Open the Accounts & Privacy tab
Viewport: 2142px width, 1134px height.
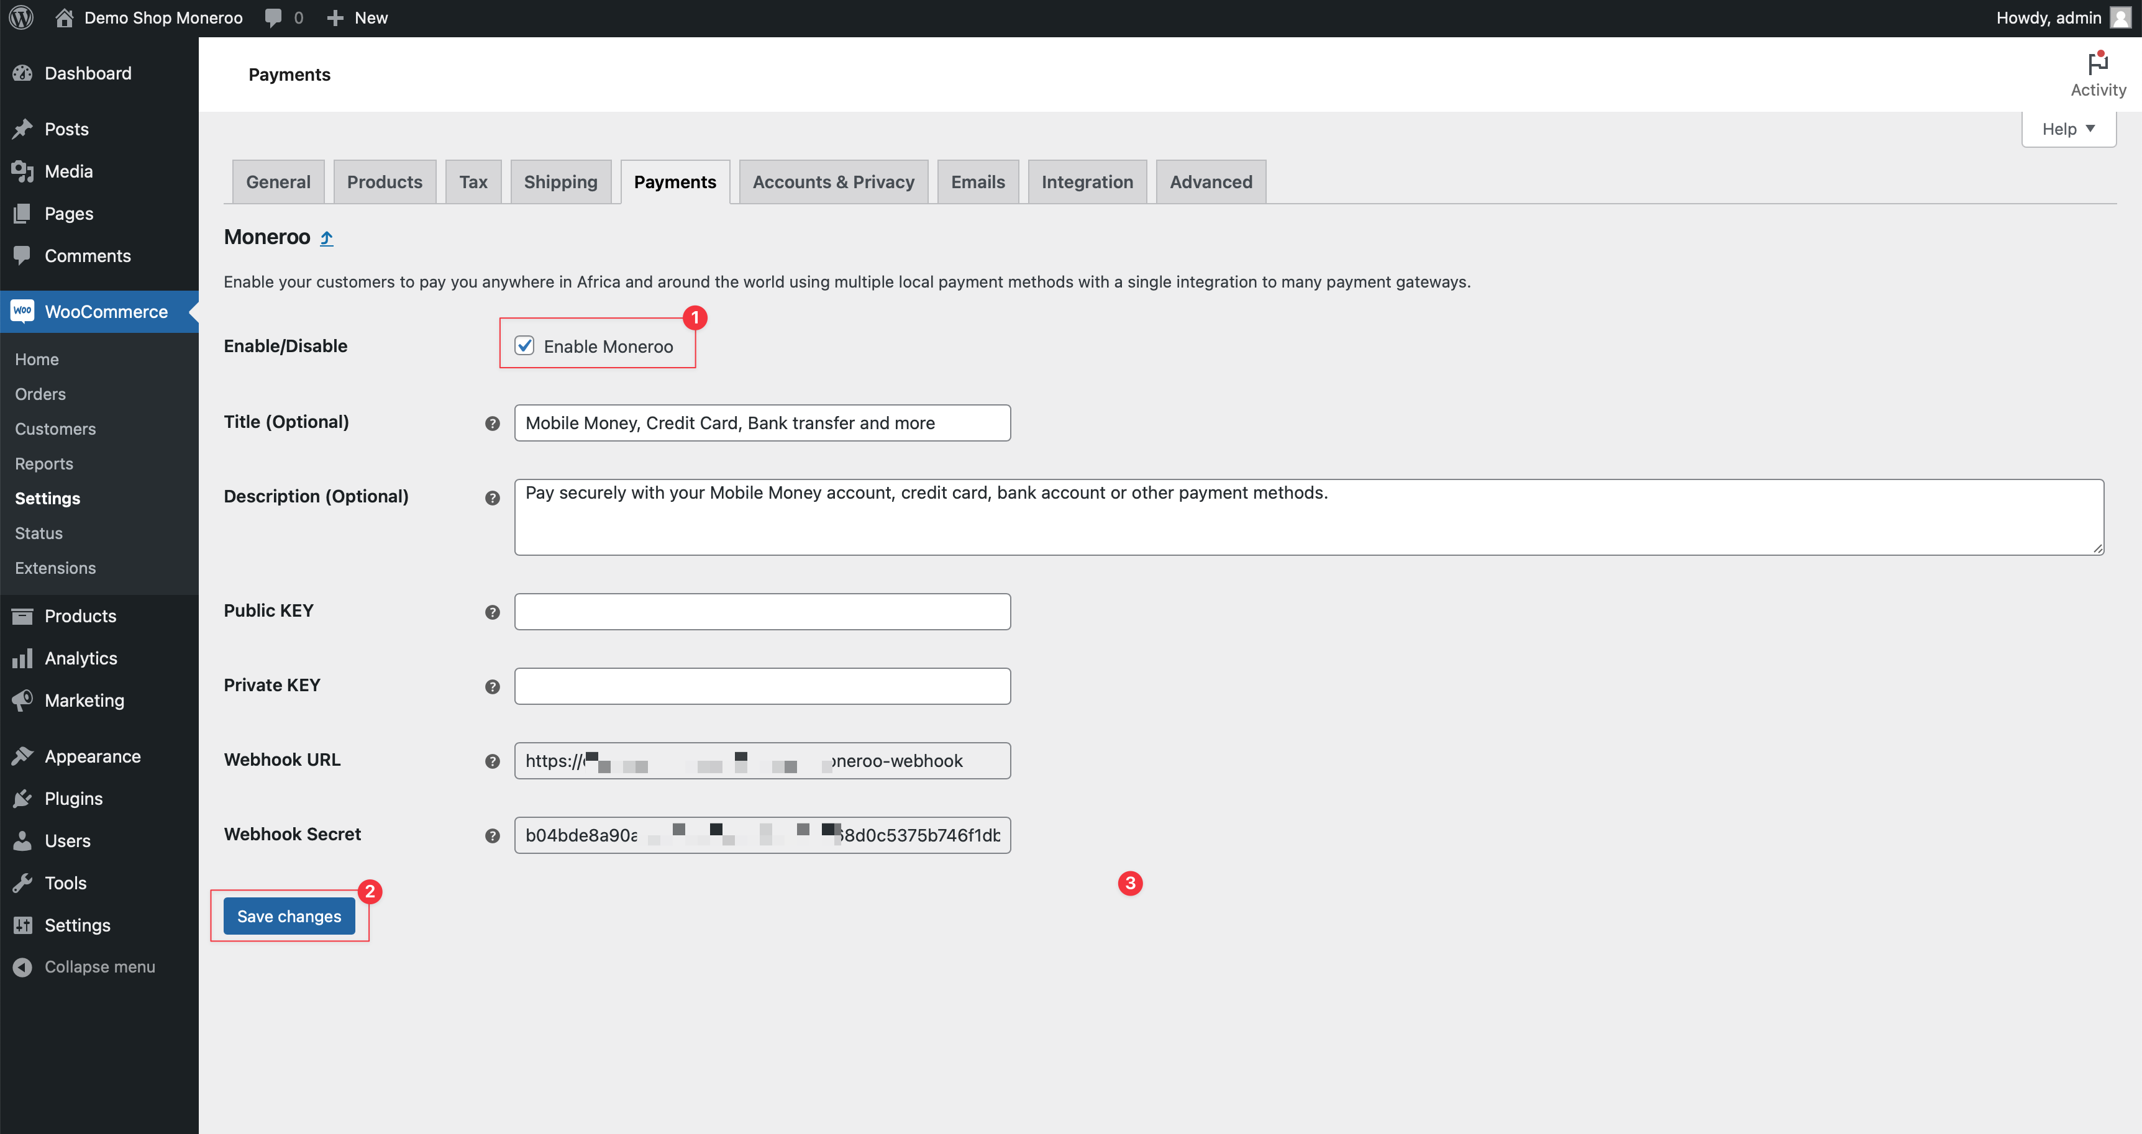[832, 182]
